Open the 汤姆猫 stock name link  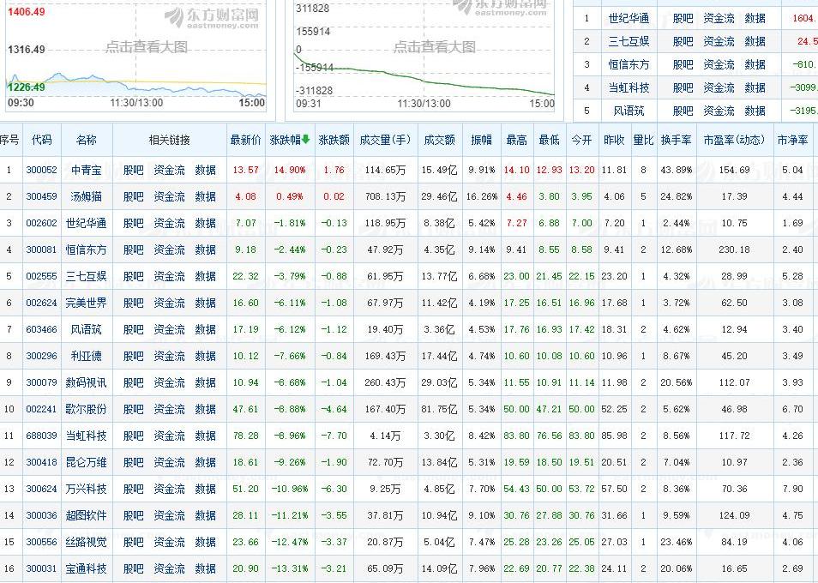click(86, 196)
